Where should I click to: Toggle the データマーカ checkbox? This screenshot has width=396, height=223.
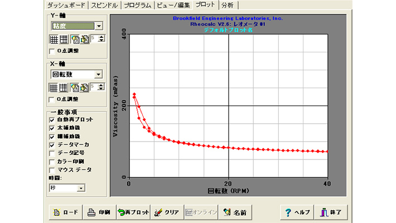(52, 144)
